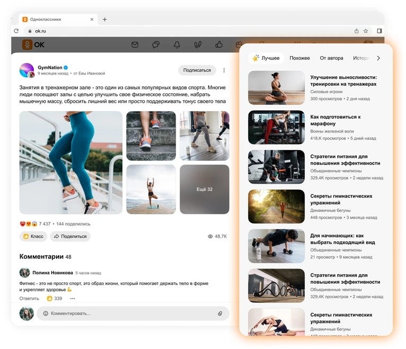Click the browser reload icon
The height and width of the screenshot is (349, 406).
pyautogui.click(x=16, y=31)
